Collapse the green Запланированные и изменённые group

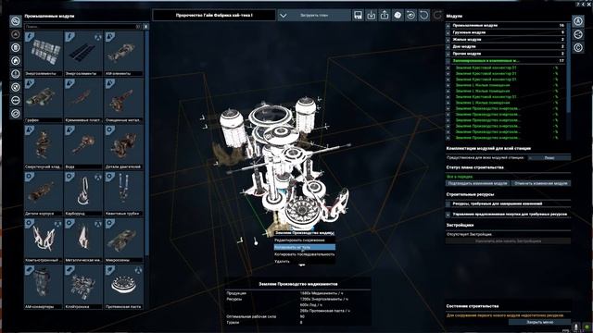coord(448,61)
